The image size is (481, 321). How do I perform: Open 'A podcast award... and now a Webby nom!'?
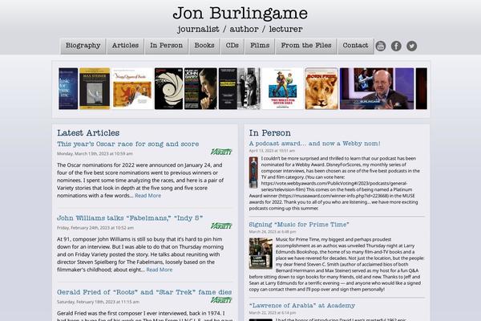[x=315, y=144]
